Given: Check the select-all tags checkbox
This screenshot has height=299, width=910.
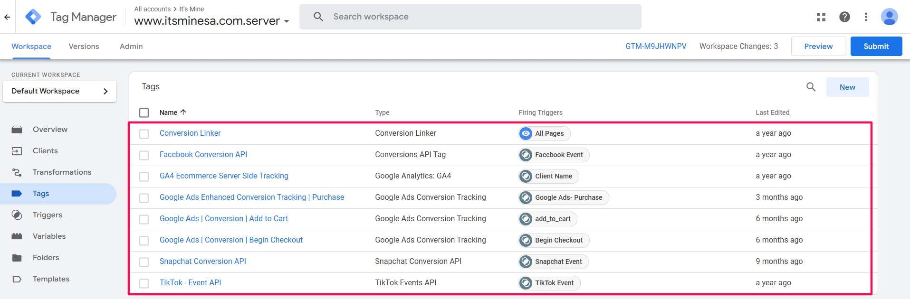Looking at the screenshot, I should click(x=144, y=112).
